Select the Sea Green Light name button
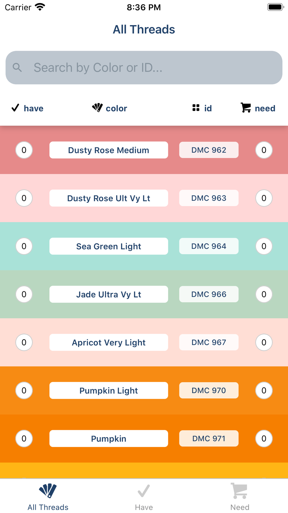 click(x=109, y=246)
